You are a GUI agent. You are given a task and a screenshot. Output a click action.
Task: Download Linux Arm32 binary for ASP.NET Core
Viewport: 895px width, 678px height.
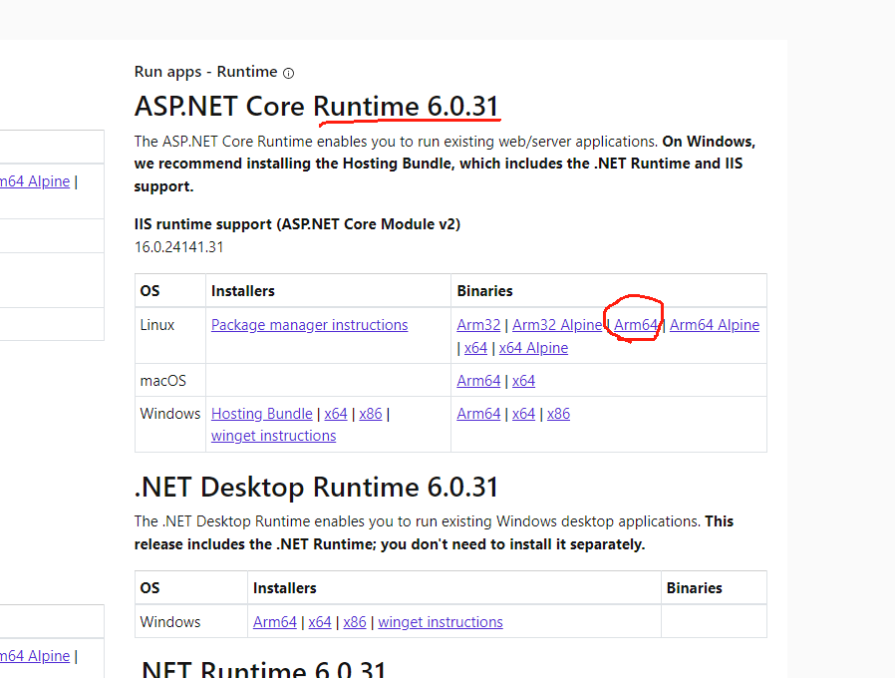pos(478,325)
